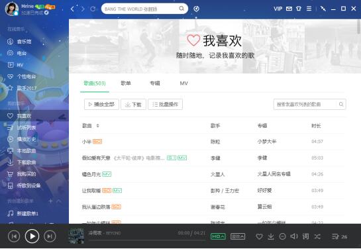Image resolution: width=361 pixels, height=249 pixels.
Task: Open the skin shirt icon
Action: 299,9
